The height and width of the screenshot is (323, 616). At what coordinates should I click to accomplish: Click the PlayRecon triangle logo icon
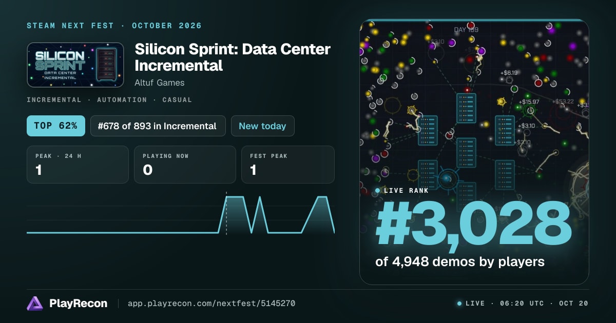click(35, 304)
